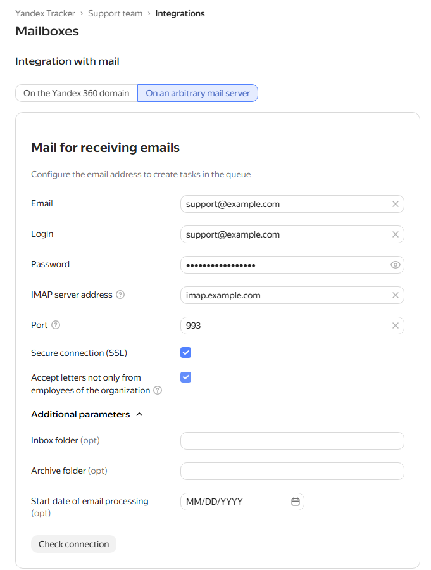Open help tooltip for IMAP server address
The image size is (431, 570).
[120, 294]
